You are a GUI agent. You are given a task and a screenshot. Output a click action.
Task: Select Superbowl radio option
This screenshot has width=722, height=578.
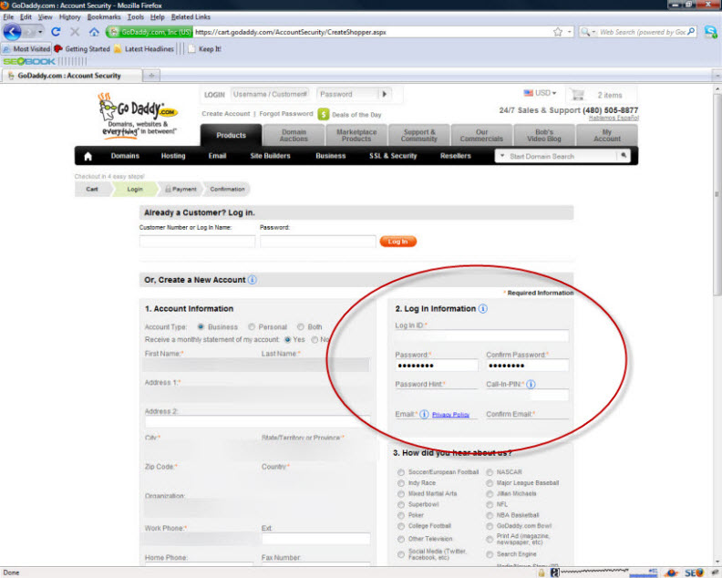[401, 504]
